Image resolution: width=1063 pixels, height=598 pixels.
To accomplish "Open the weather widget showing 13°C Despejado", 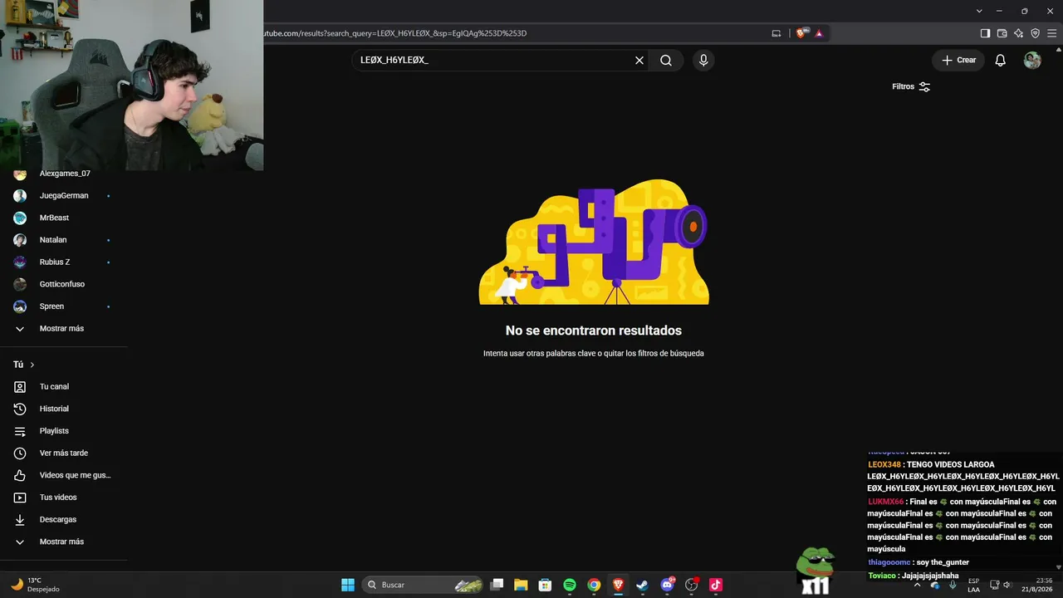I will coord(36,585).
